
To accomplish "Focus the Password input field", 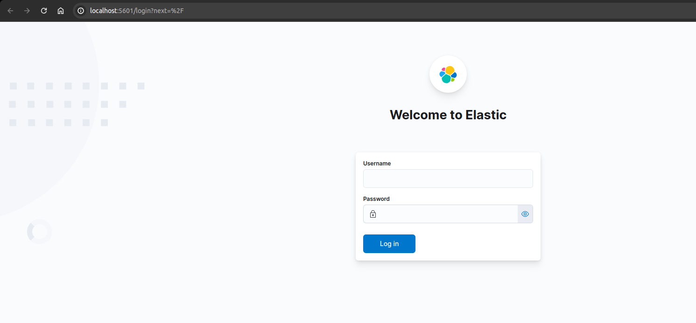I will (441, 214).
